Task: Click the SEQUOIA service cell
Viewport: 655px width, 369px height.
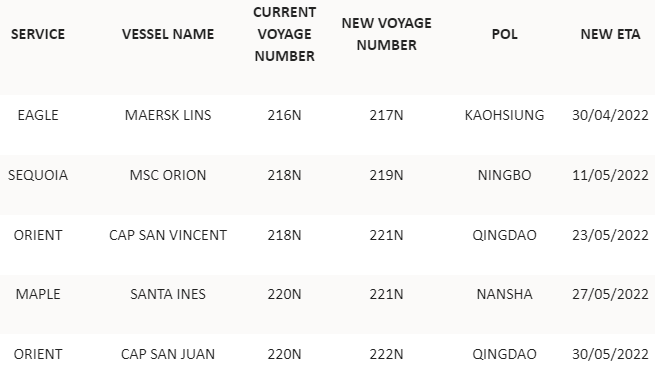Action: [38, 175]
